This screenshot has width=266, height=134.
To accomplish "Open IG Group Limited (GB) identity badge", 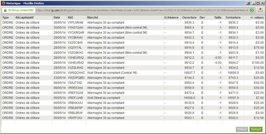I will tap(19, 10).
